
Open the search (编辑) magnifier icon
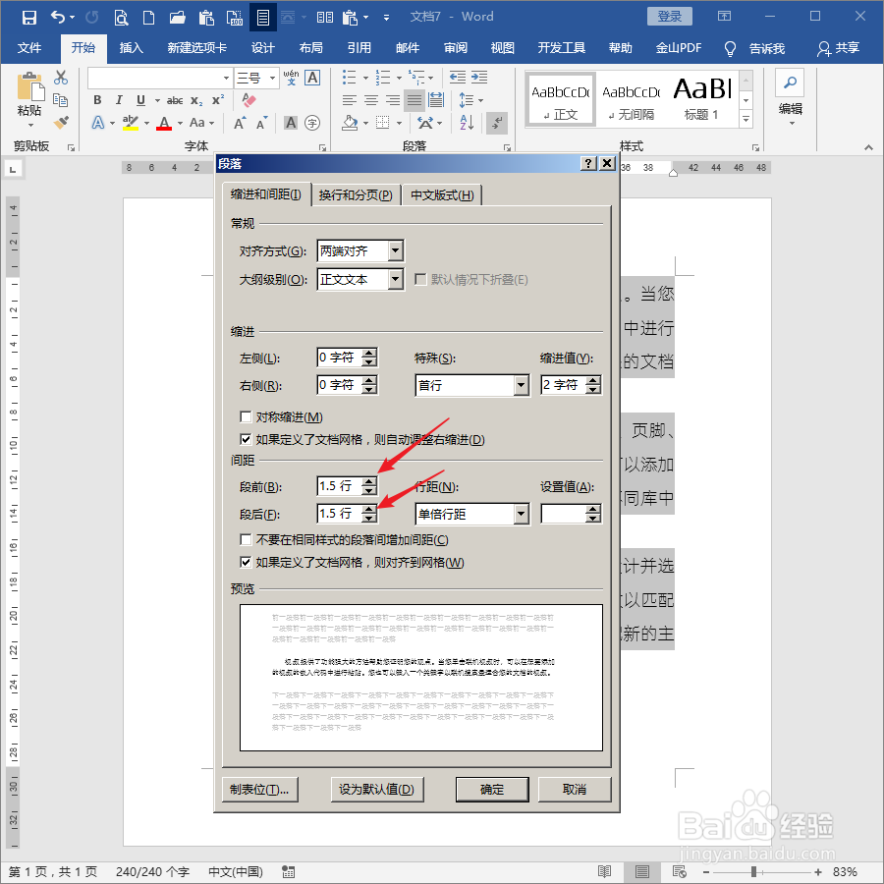click(790, 83)
